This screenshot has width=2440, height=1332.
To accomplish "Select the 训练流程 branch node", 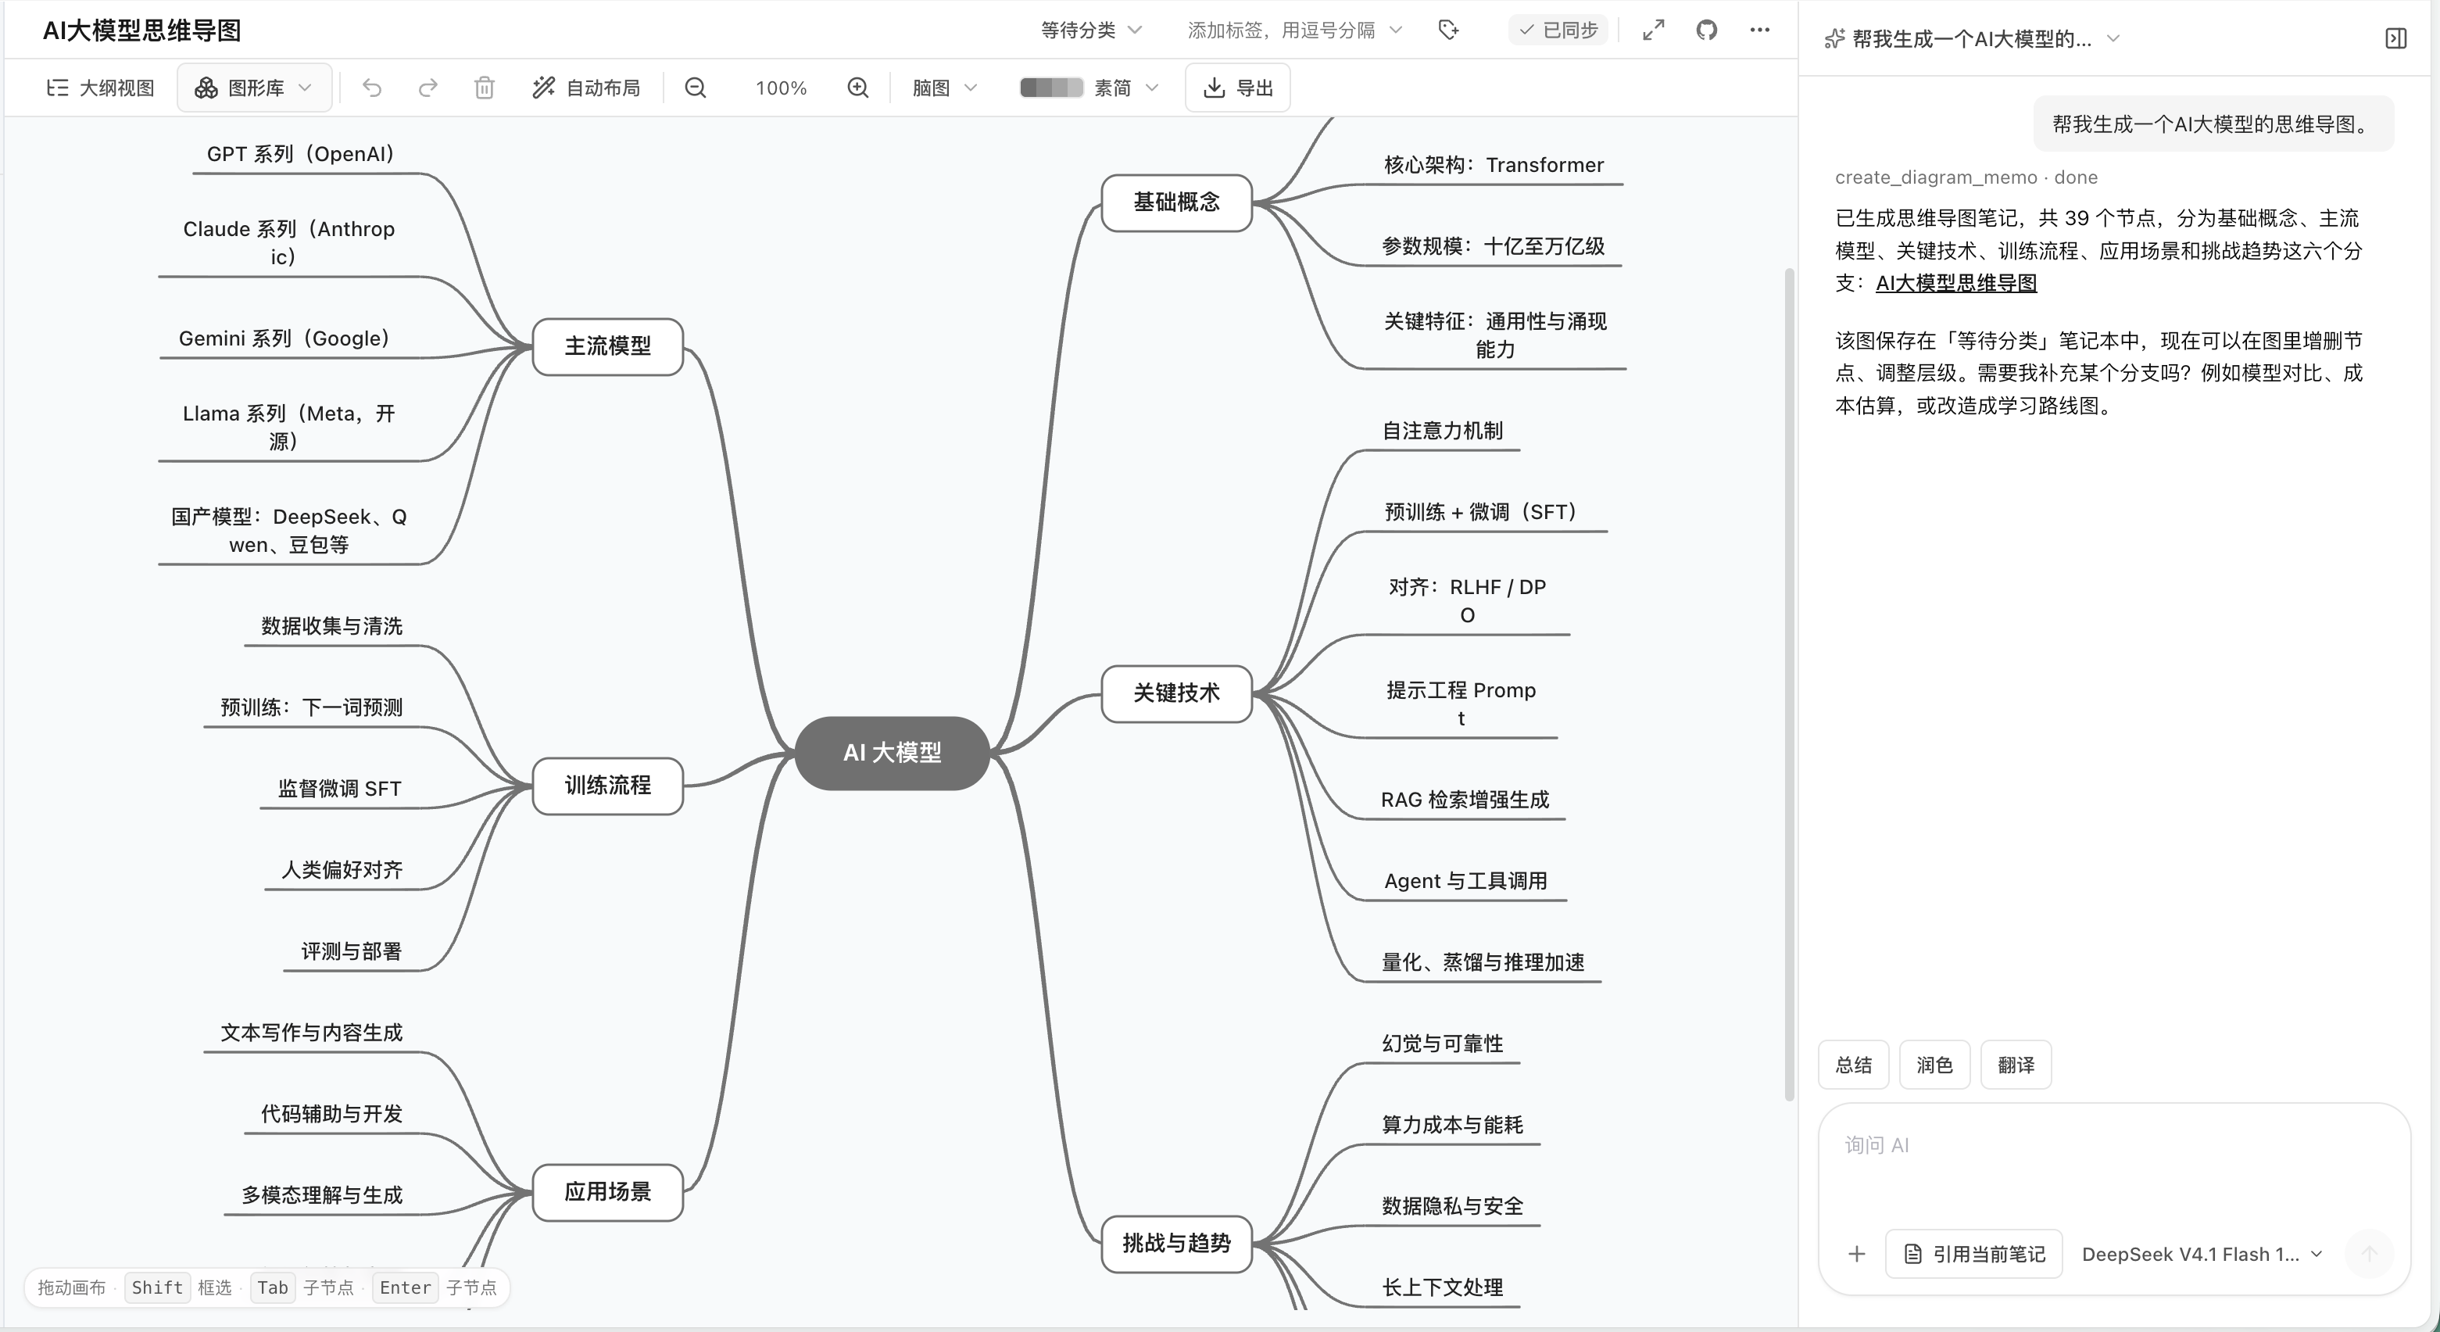I will [x=607, y=786].
